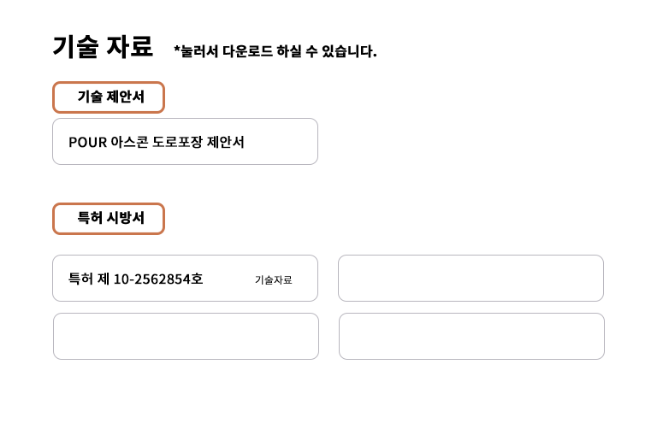Select the "기술 제안서" category label
657x429 pixels.
109,97
